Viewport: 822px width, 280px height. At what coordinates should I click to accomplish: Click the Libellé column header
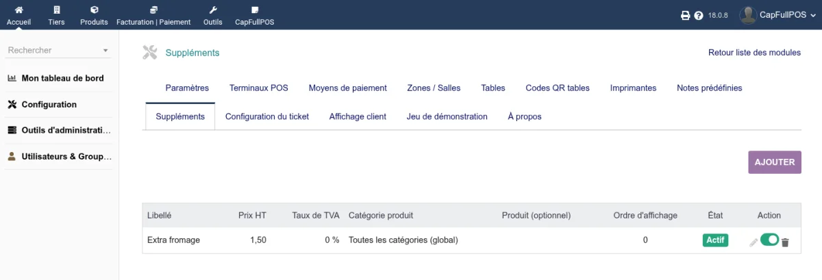tap(159, 215)
